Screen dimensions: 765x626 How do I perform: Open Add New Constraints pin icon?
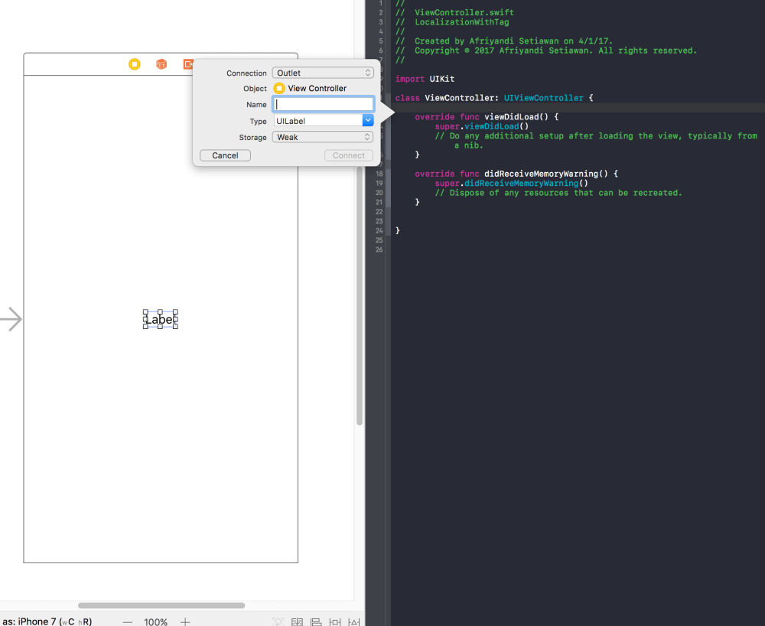pos(335,621)
